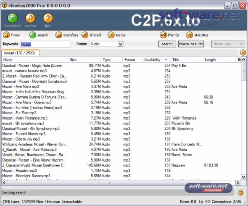Select 'Mozart - In the hall of the Mountain King' row

point(121,92)
